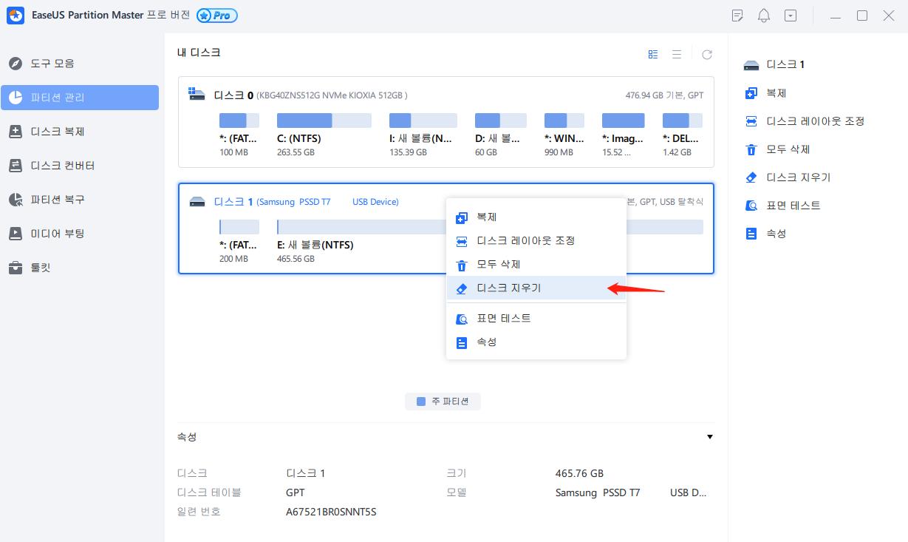Select the Imag 15.52 partition

click(x=623, y=135)
